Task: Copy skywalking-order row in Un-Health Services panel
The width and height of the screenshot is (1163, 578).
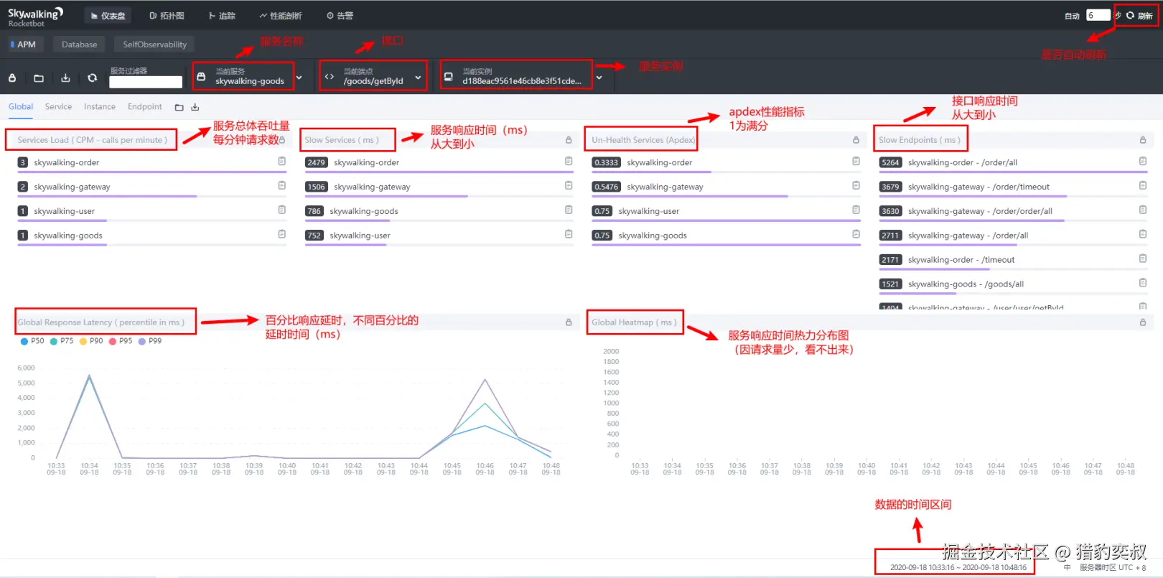Action: [x=856, y=162]
